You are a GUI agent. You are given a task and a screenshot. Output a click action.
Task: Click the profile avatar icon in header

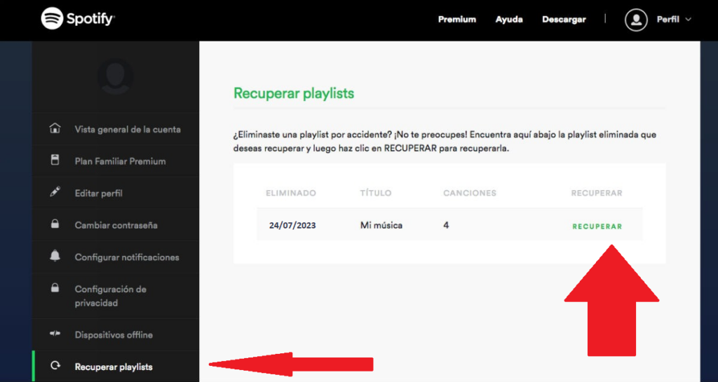(x=636, y=20)
